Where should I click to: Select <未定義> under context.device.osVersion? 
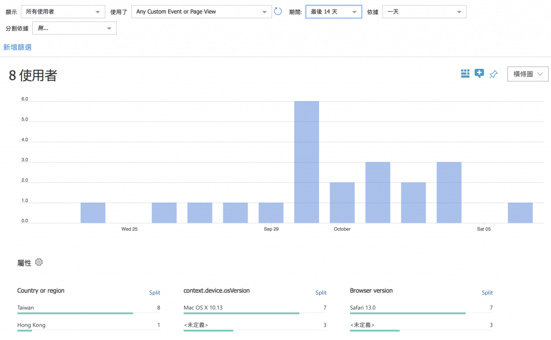(x=255, y=325)
